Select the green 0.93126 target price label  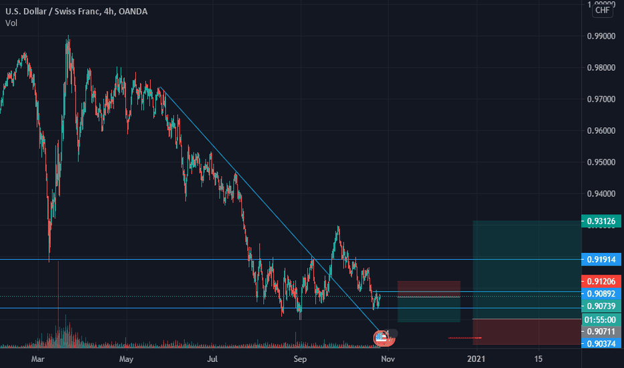pyautogui.click(x=601, y=221)
